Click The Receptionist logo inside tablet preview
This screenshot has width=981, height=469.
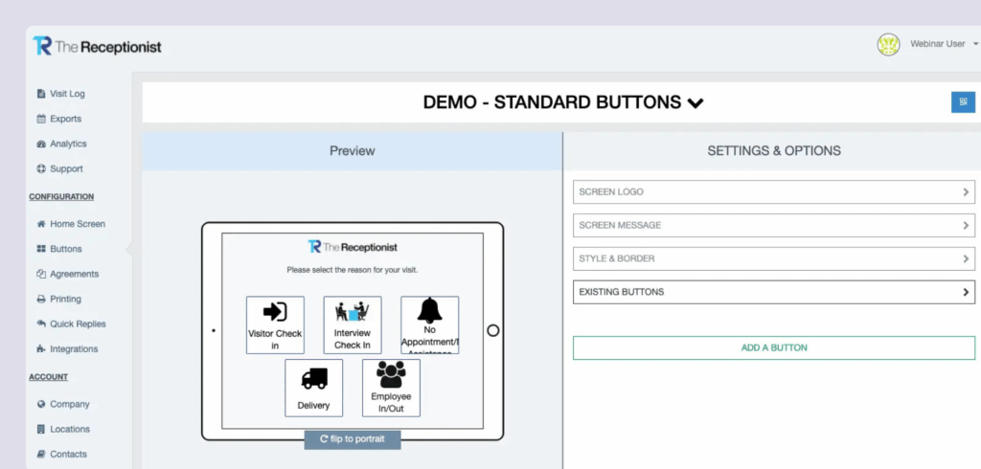353,247
